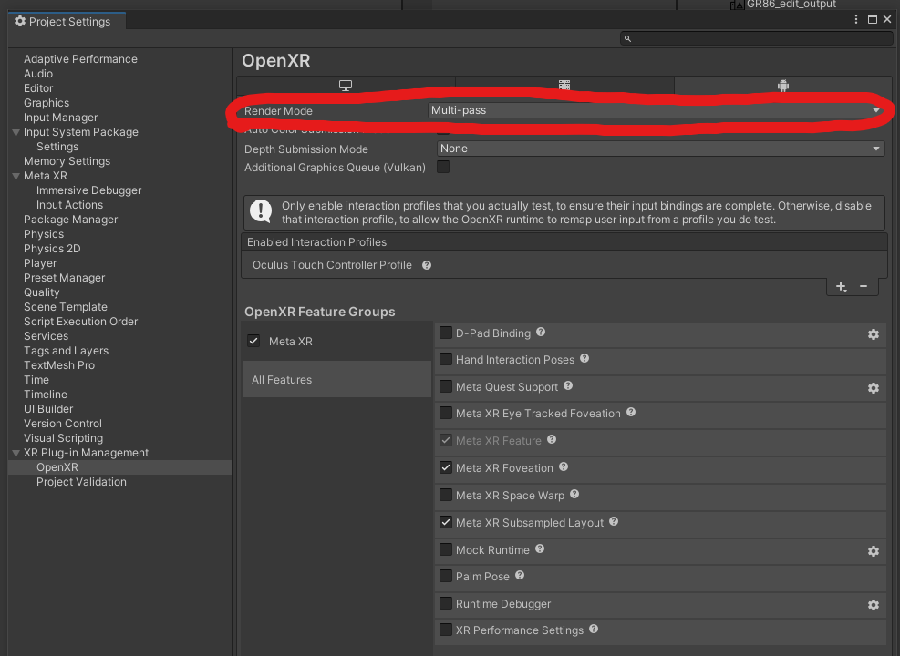The height and width of the screenshot is (656, 900).
Task: Select All Features group
Action: (336, 380)
